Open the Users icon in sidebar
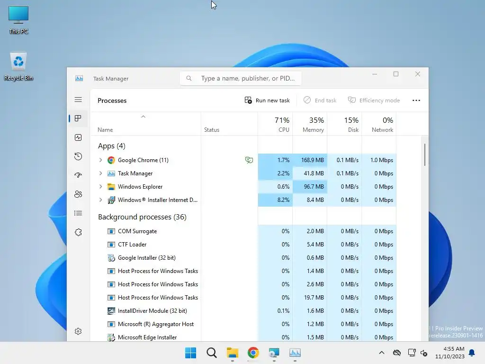This screenshot has width=485, height=364. (78, 194)
